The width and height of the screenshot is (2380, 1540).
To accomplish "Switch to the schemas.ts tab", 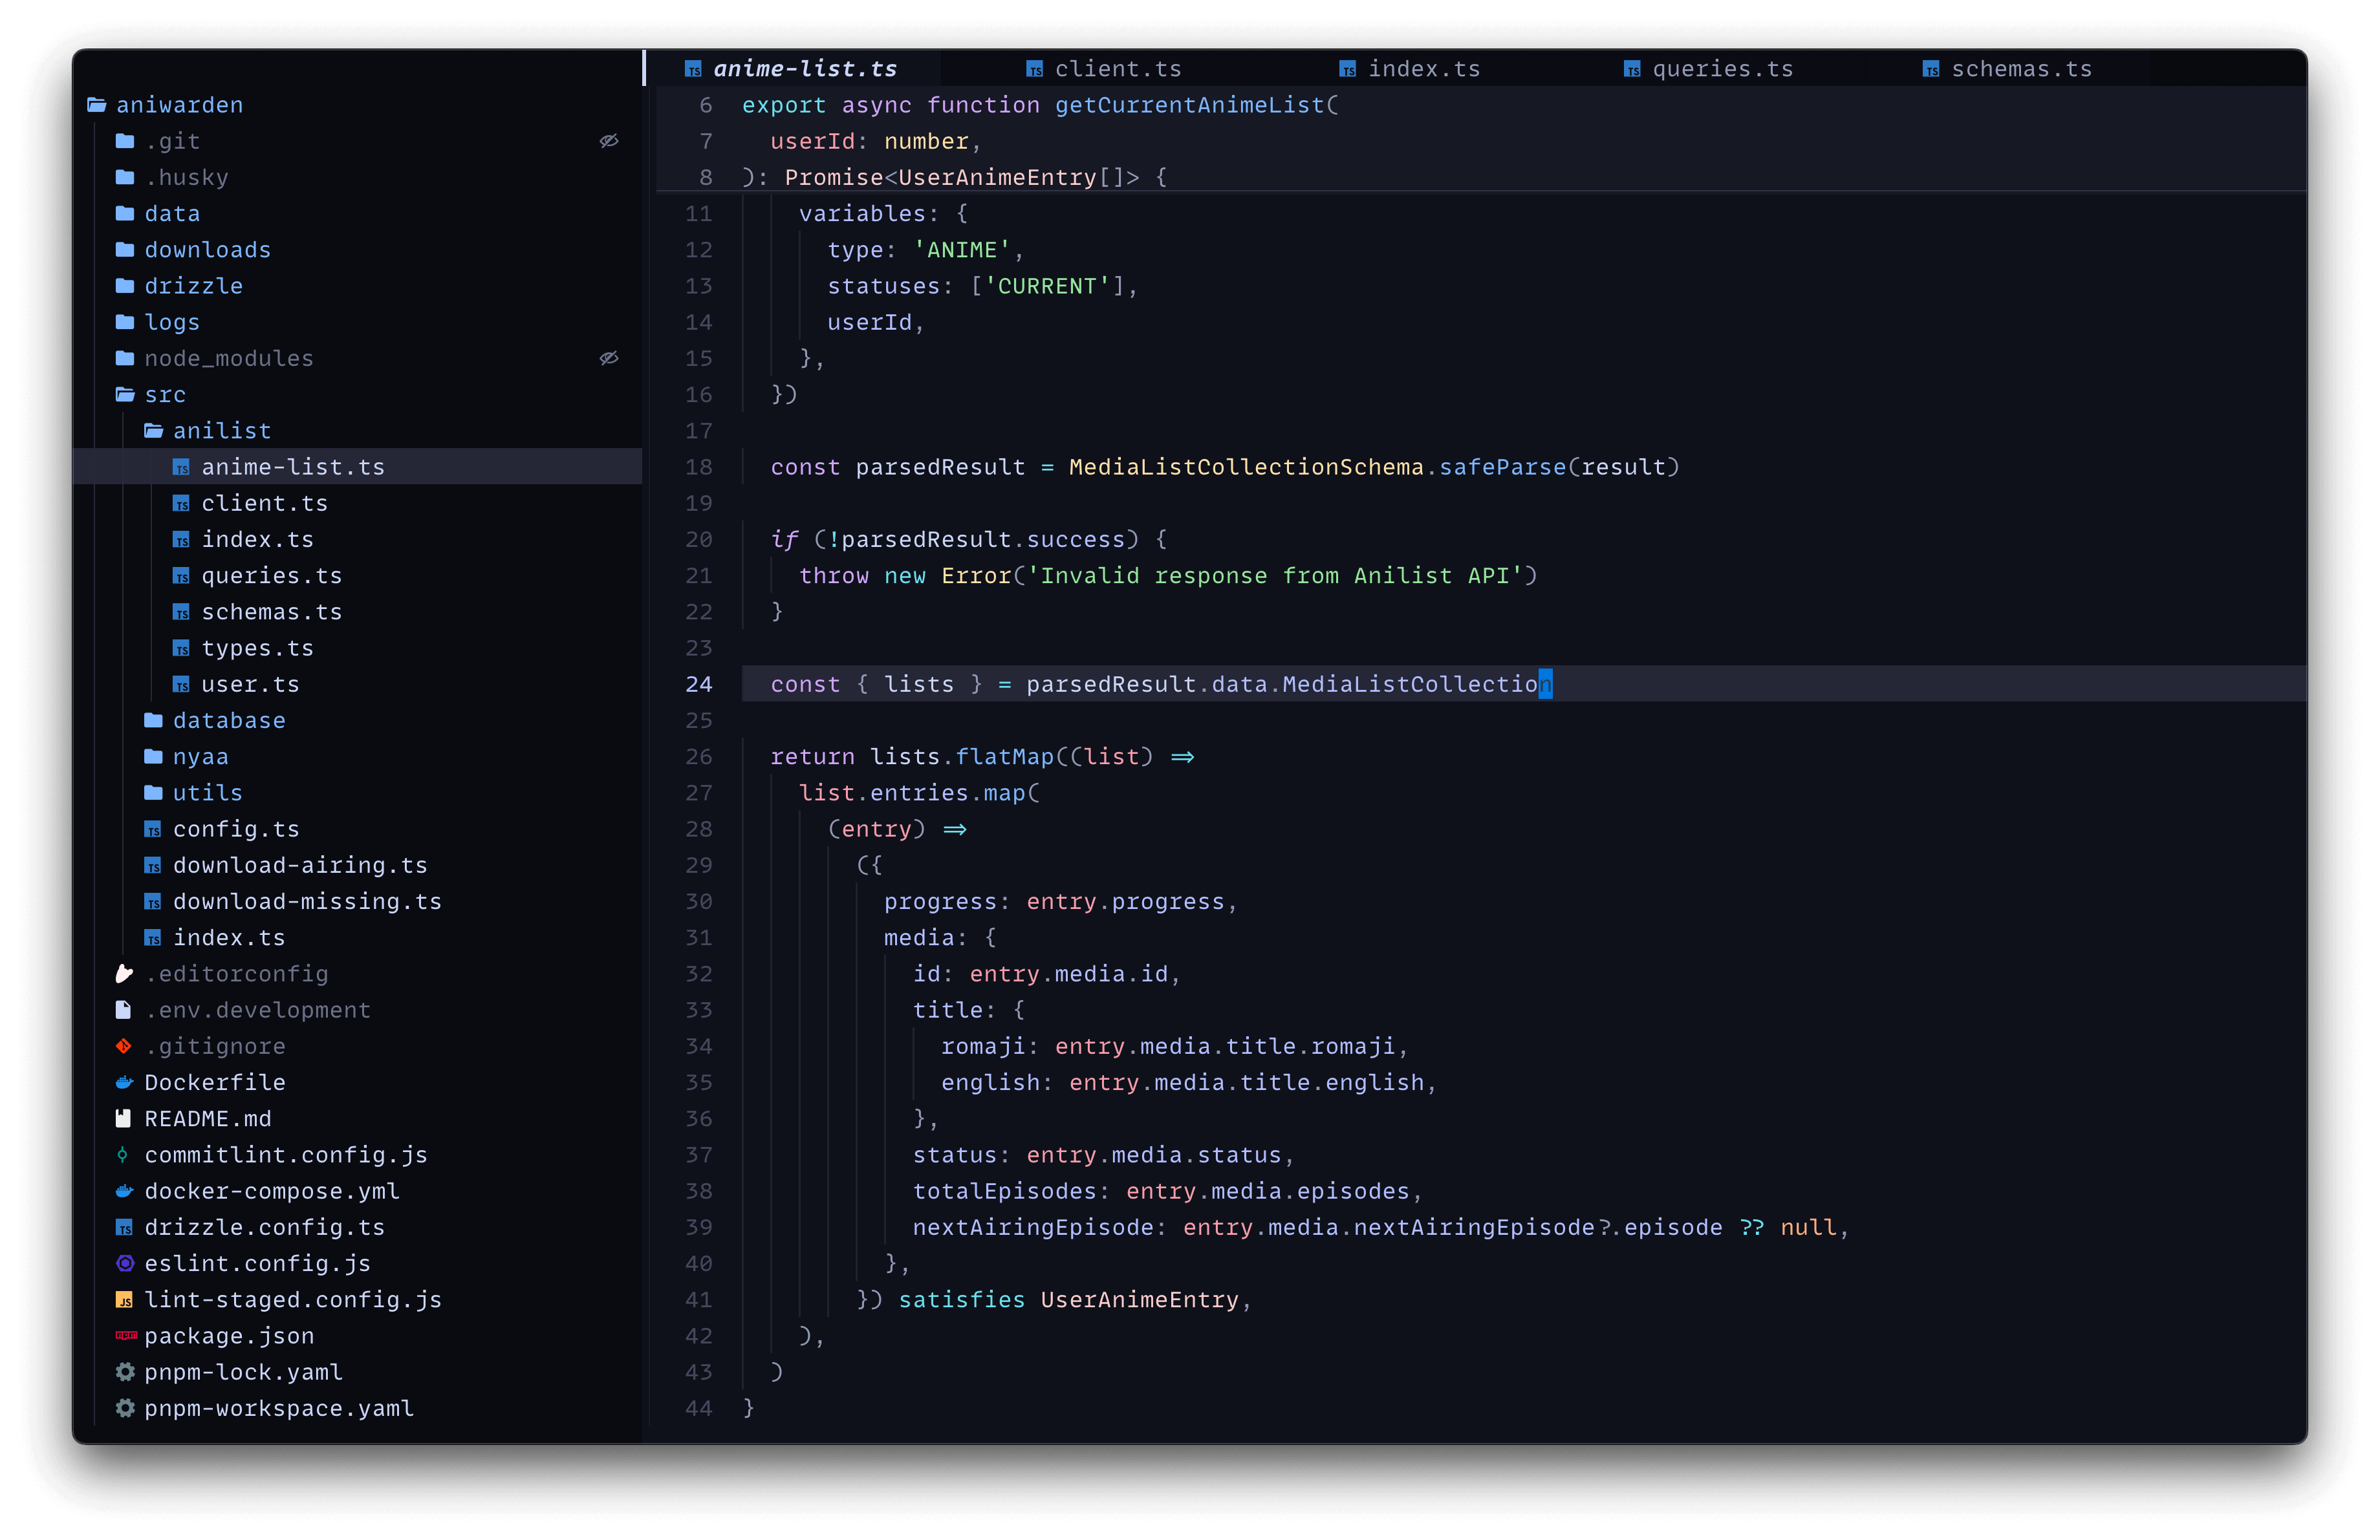I will [x=2007, y=69].
